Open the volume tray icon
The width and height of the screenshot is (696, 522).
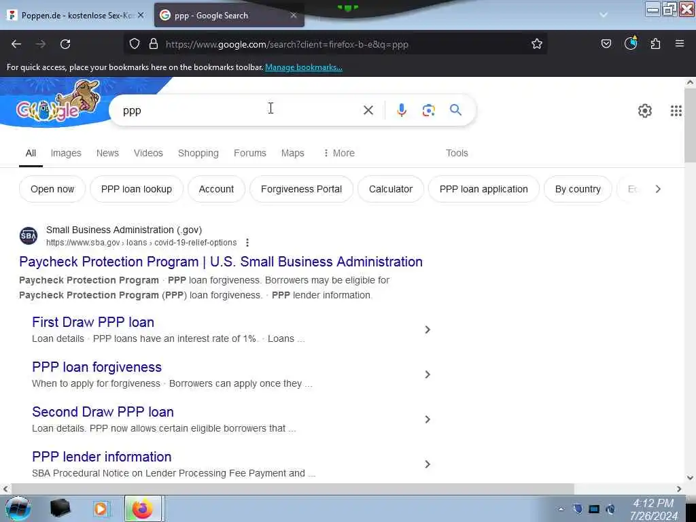click(611, 509)
